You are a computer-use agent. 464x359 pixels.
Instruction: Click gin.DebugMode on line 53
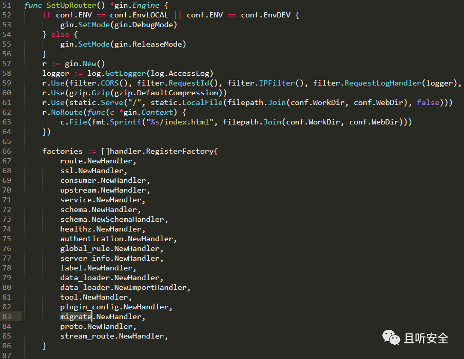pyautogui.click(x=144, y=25)
